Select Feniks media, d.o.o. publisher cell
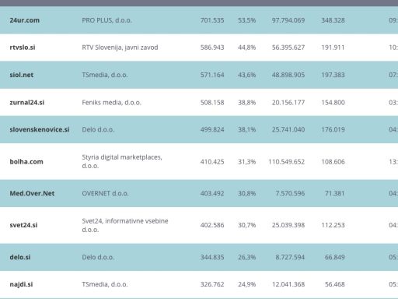 111,103
